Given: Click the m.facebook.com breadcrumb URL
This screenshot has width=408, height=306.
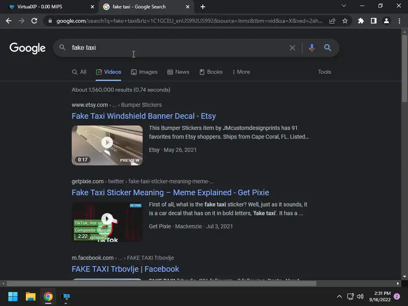Looking at the screenshot, I should coord(92,258).
